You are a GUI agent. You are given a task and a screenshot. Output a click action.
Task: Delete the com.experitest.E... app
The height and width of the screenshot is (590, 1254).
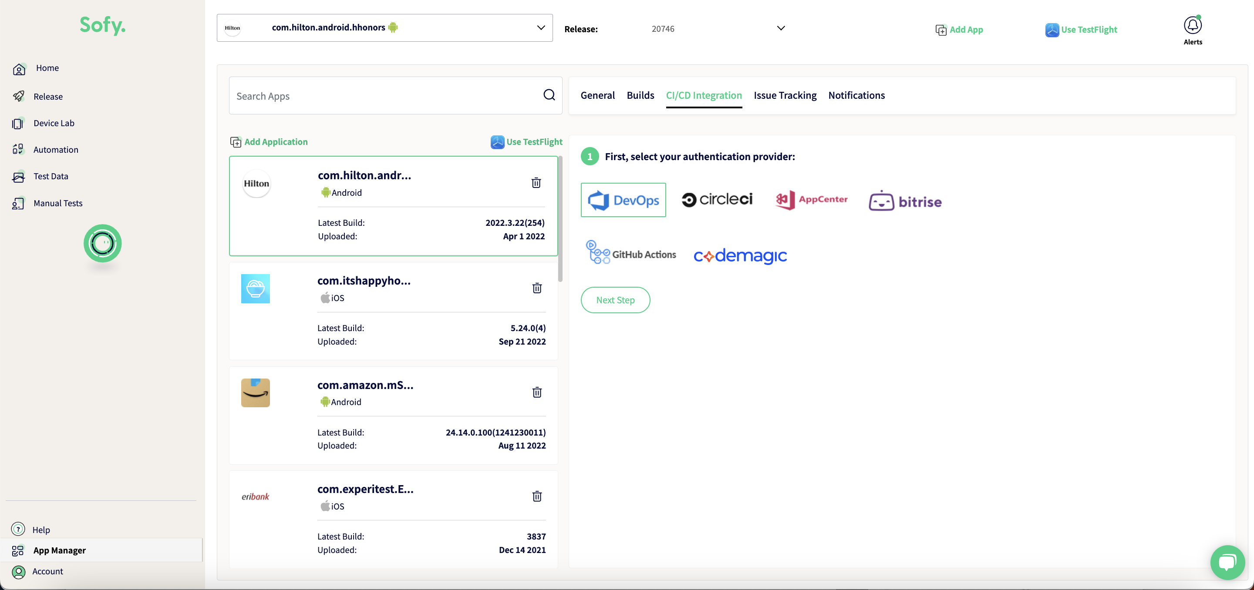(x=537, y=496)
